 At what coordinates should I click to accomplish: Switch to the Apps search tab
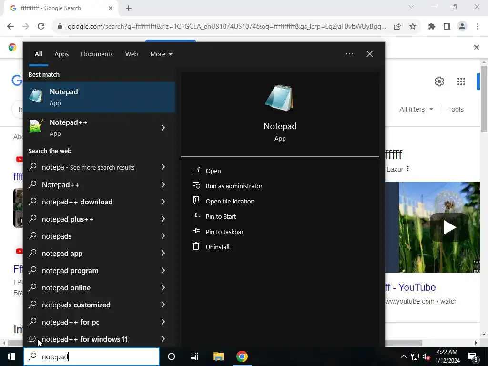[x=61, y=54]
